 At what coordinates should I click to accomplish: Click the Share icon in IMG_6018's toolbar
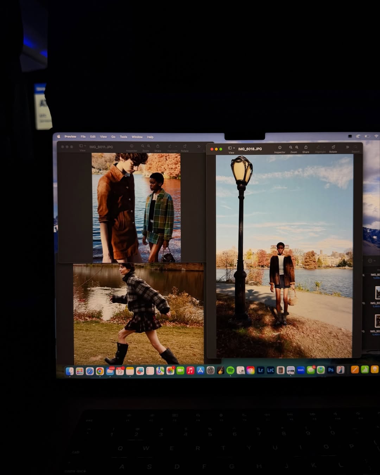(x=306, y=147)
